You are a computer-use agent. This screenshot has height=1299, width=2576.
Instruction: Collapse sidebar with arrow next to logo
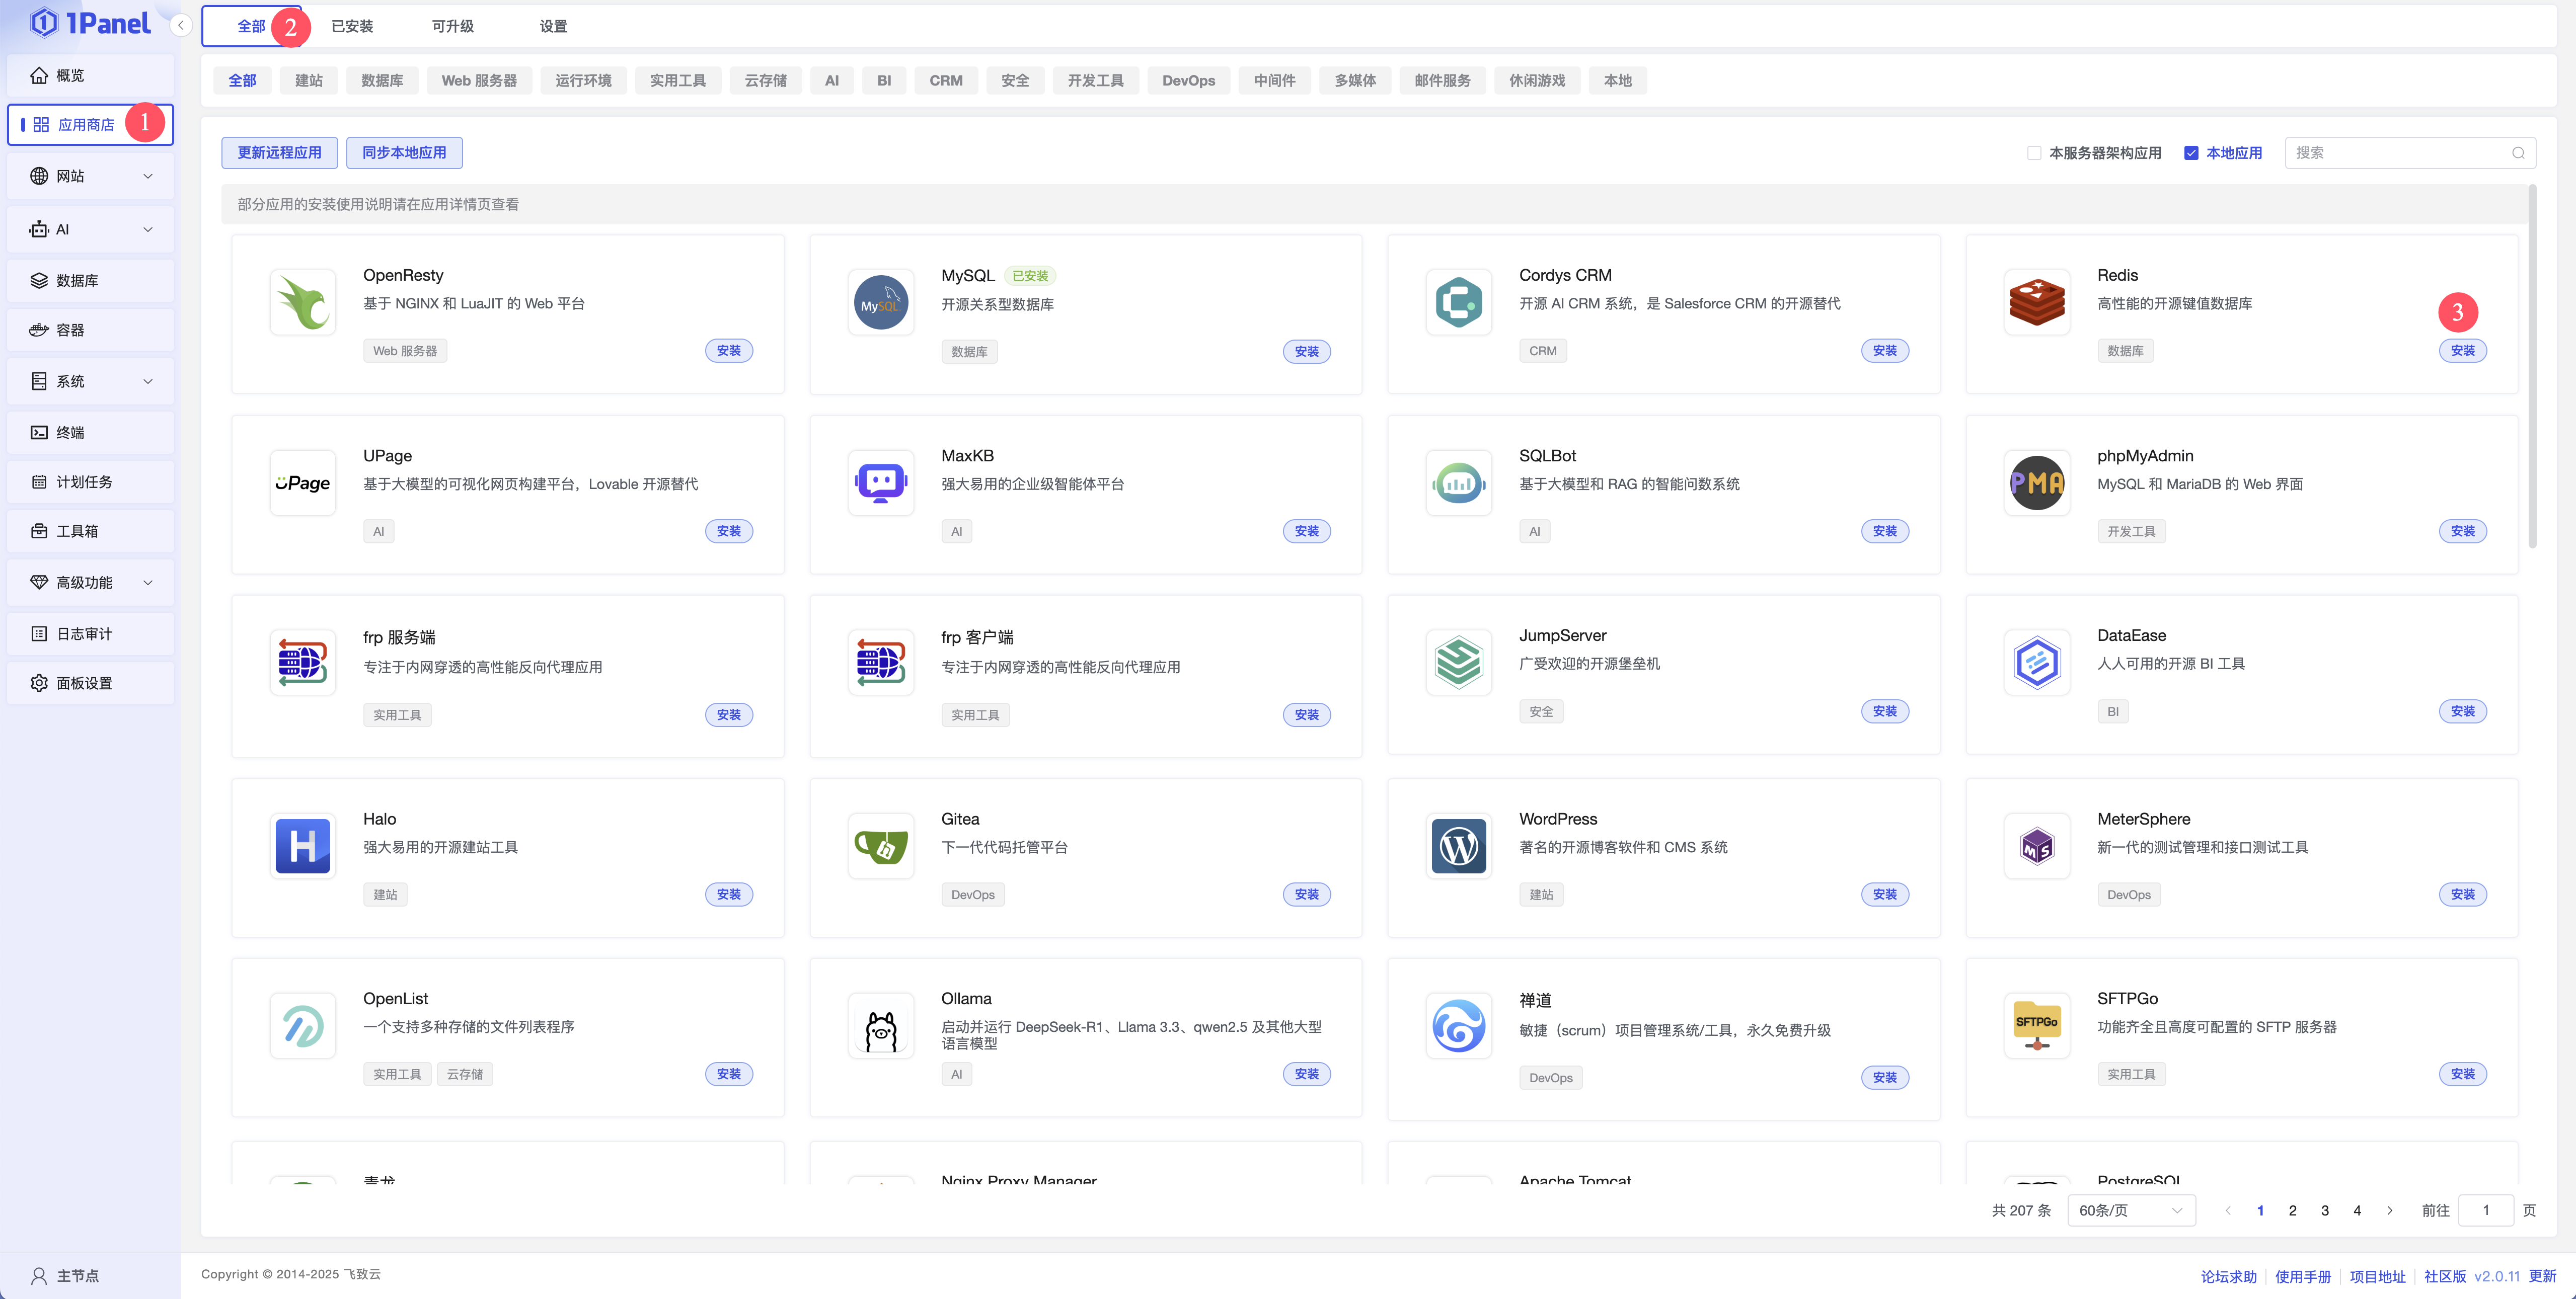pos(181,25)
